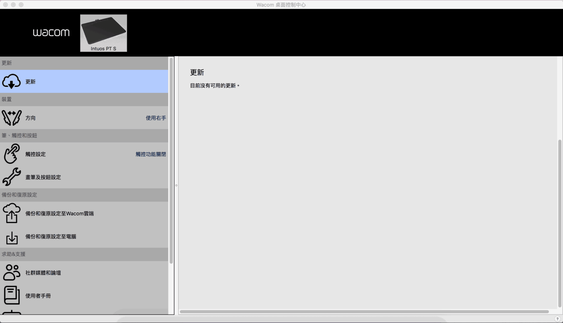Click the wrench icon for 畫筆及按鈕設定
Viewport: 563px width, 323px height.
(x=12, y=177)
